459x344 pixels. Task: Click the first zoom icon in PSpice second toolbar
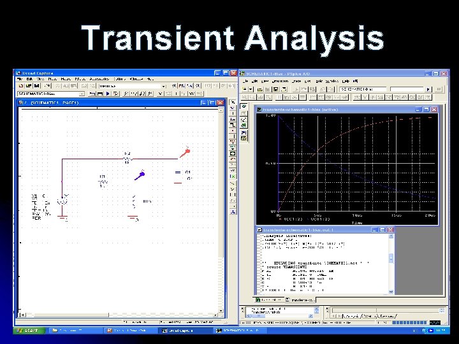pyautogui.click(x=244, y=97)
